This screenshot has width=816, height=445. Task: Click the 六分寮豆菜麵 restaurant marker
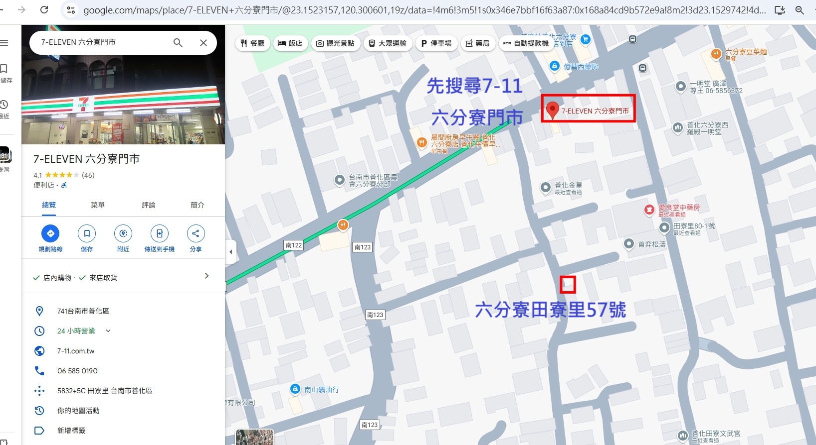point(716,54)
